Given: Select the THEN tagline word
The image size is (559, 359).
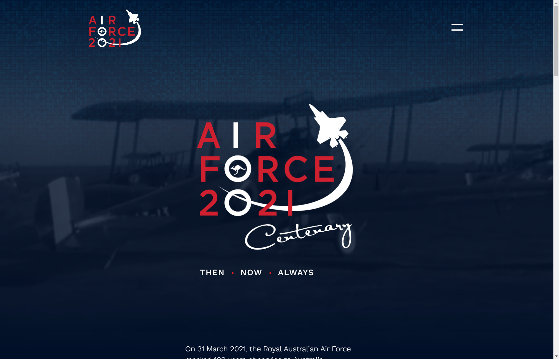Looking at the screenshot, I should click(212, 272).
